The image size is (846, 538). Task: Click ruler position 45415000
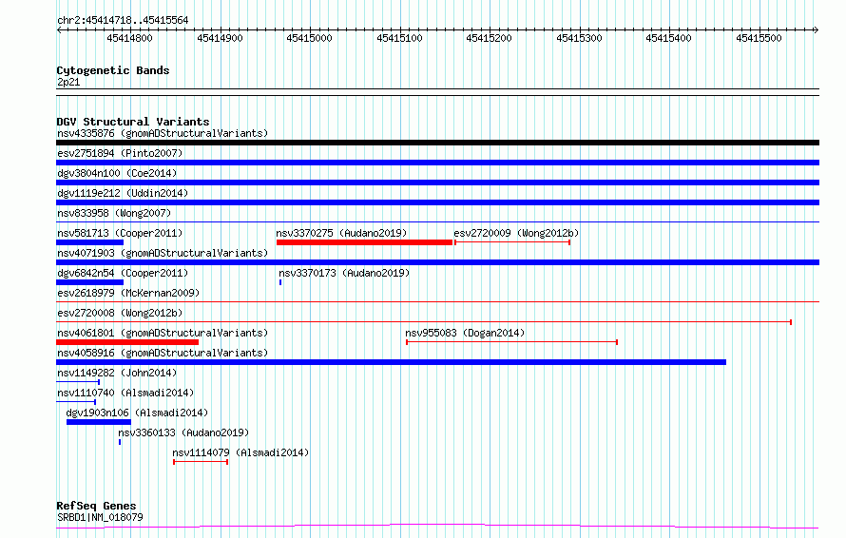pyautogui.click(x=309, y=38)
